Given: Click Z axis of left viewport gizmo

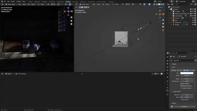Looking at the screenshot, I should 68,8.
